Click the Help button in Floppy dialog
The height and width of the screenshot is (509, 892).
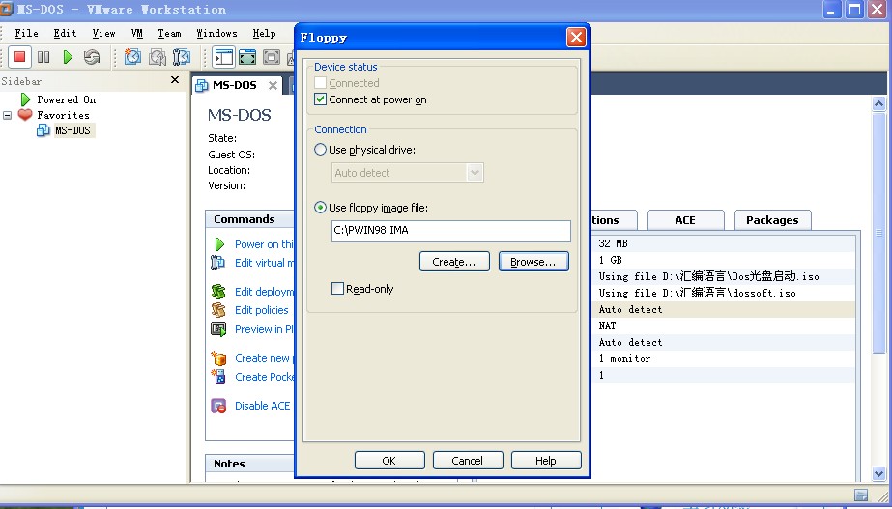point(546,461)
